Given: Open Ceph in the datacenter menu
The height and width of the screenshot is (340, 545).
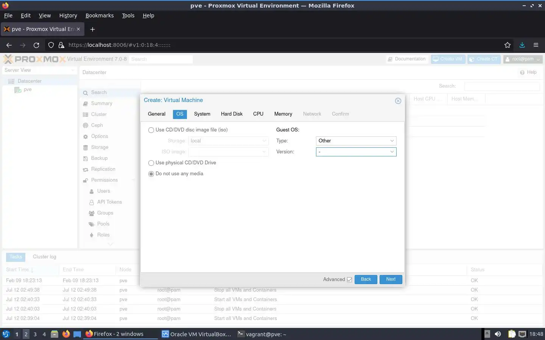Looking at the screenshot, I should 97,125.
